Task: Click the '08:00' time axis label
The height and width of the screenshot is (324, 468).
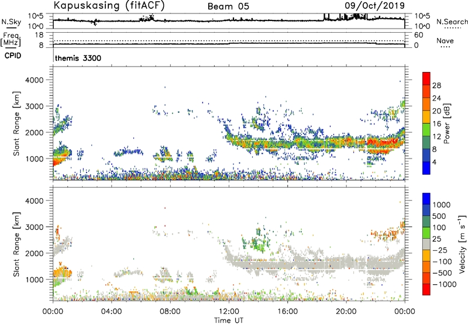Action: [170, 312]
